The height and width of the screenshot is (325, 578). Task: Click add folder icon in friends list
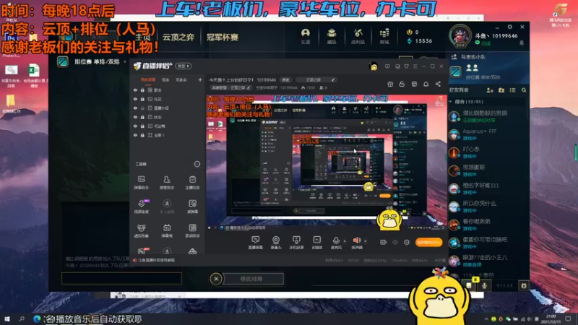pyautogui.click(x=501, y=90)
